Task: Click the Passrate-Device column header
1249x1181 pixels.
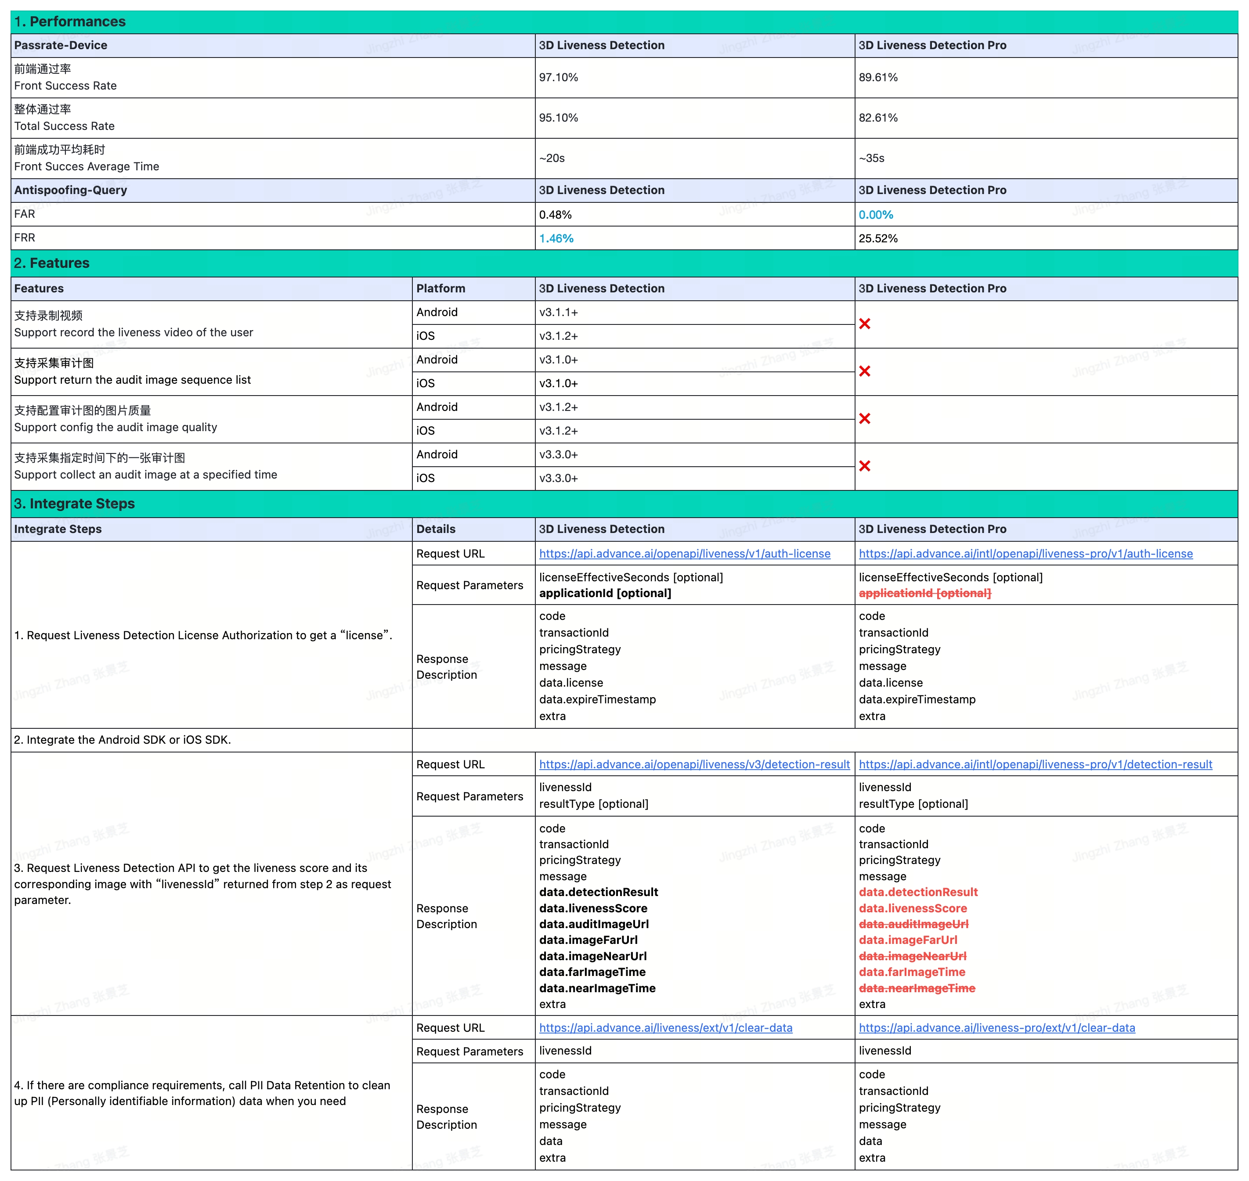Action: (x=61, y=45)
